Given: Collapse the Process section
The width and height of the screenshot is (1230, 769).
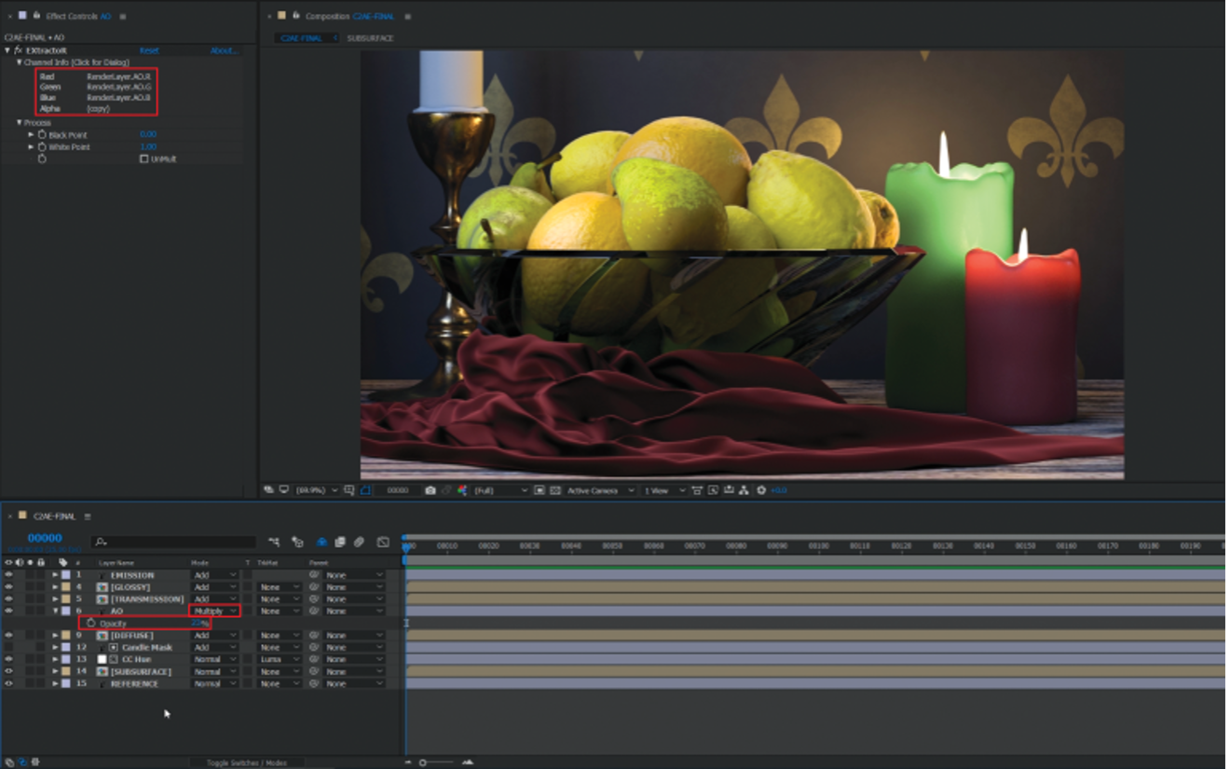Looking at the screenshot, I should (20, 123).
